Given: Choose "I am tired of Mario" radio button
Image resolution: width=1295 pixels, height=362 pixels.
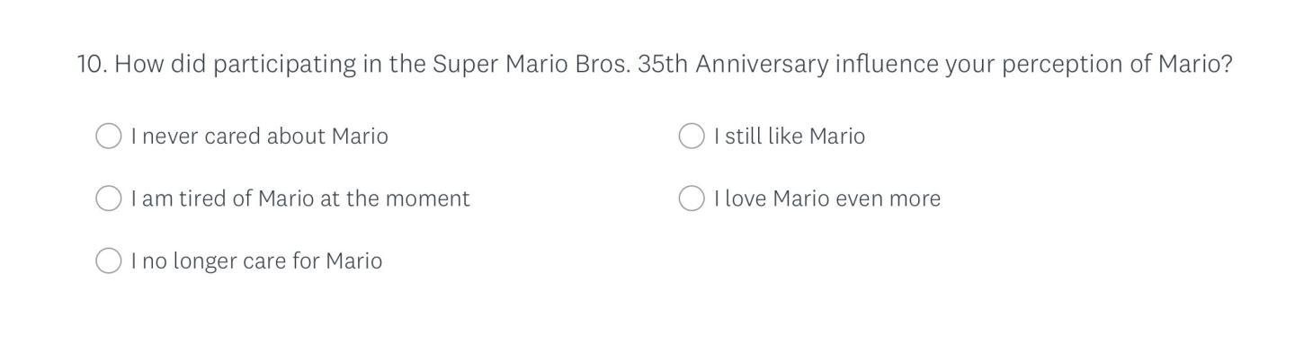Looking at the screenshot, I should pyautogui.click(x=108, y=199).
